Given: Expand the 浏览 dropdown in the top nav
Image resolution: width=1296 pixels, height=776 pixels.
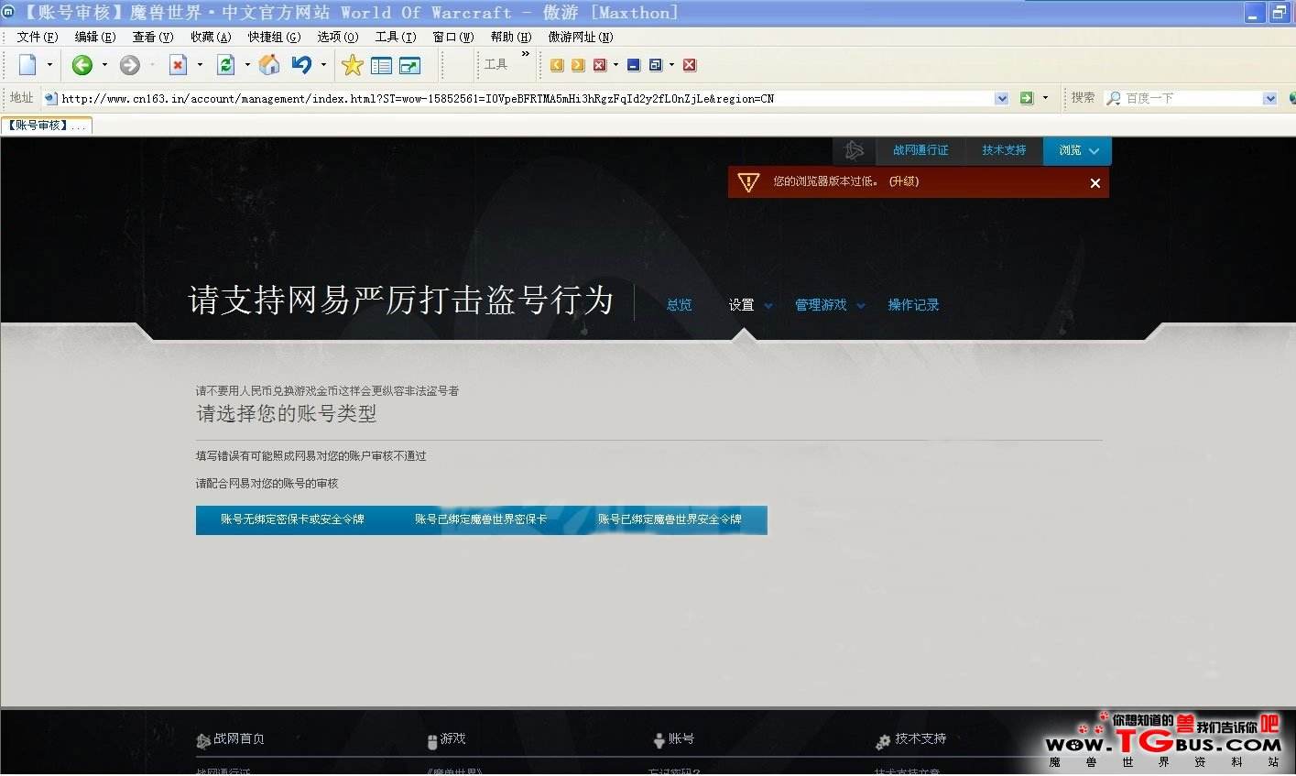Looking at the screenshot, I should point(1094,151).
